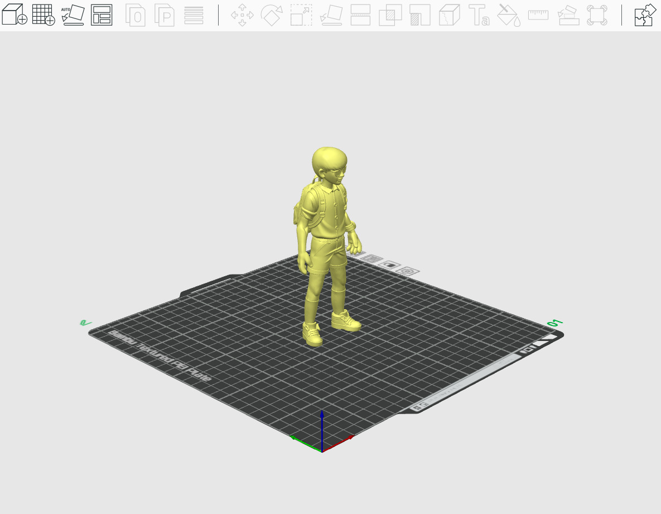Open the Supports painting tool

coord(419,15)
